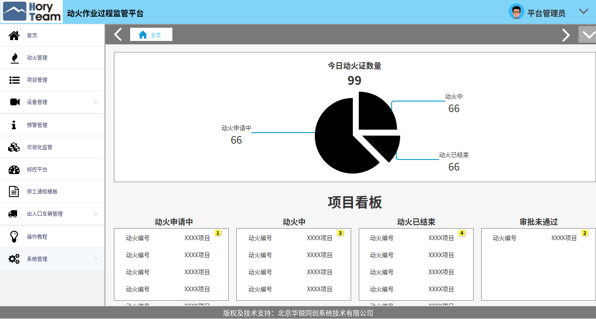This screenshot has width=596, height=319.
Task: Click the 审批未通过 column header
Action: point(538,222)
